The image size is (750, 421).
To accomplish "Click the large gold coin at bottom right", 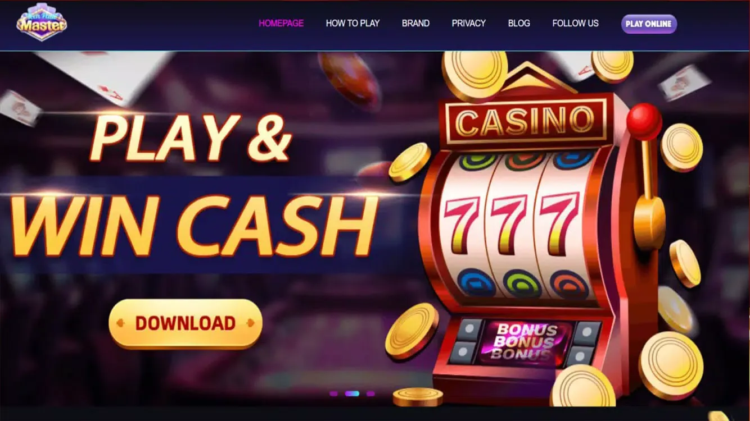I will [671, 365].
